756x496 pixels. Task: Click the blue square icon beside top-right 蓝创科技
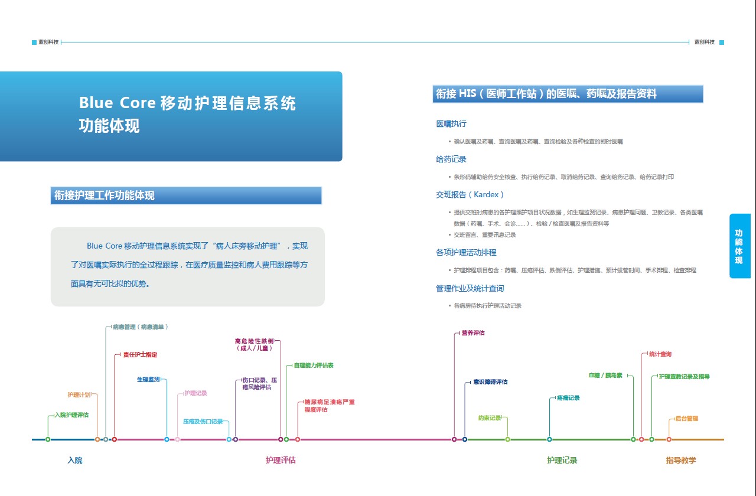click(721, 43)
